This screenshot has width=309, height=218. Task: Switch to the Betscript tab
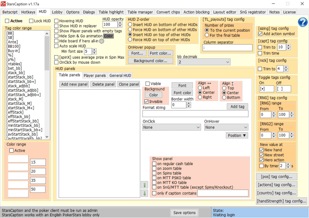(10, 12)
